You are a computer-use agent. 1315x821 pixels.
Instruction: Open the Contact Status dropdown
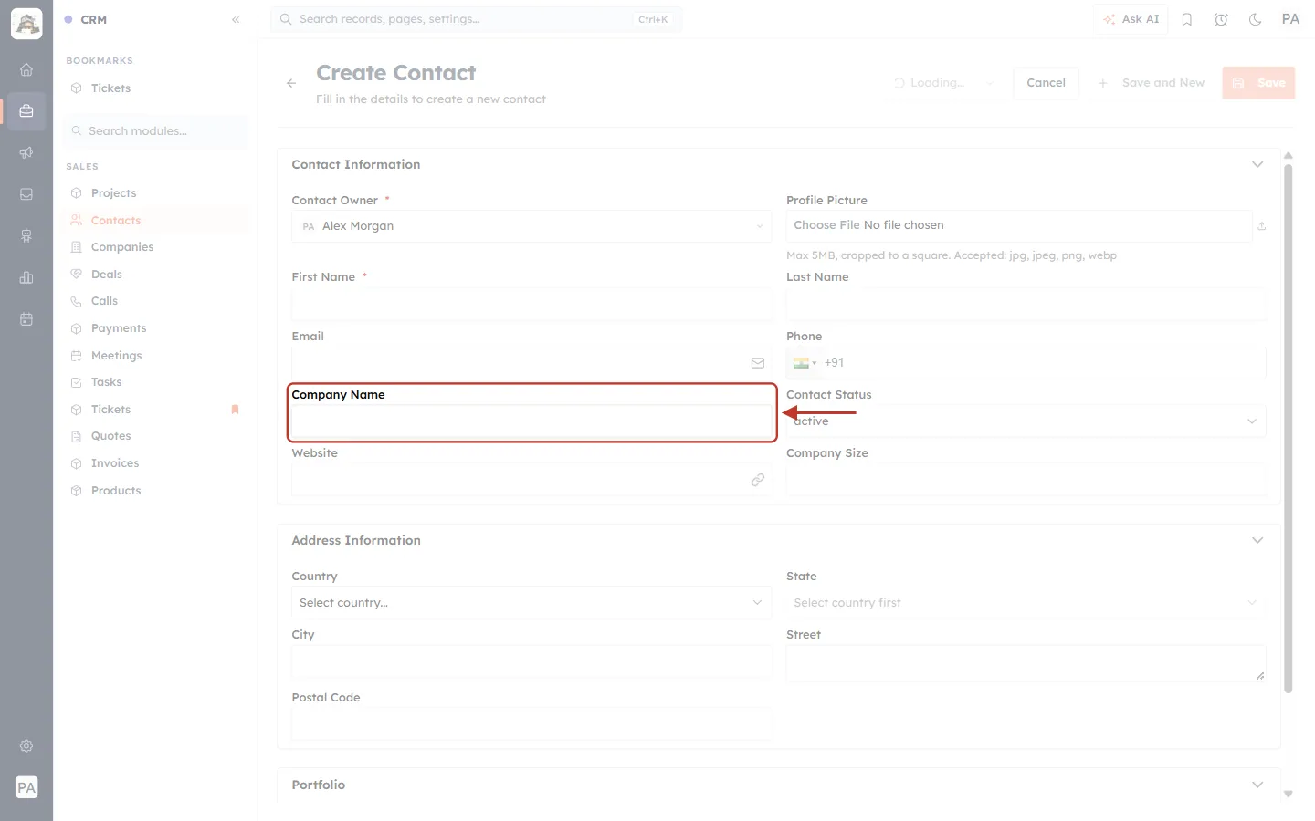[1026, 421]
